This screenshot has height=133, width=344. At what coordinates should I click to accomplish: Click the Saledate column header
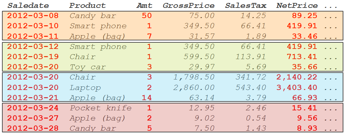pyautogui.click(x=28, y=6)
